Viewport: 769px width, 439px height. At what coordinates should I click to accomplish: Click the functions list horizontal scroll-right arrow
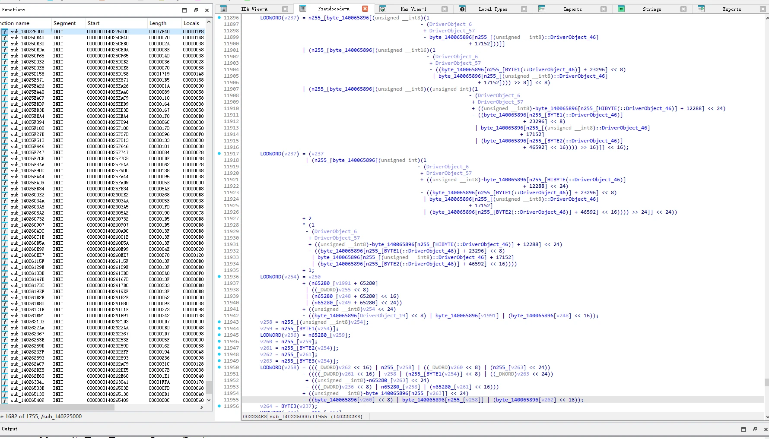point(202,407)
